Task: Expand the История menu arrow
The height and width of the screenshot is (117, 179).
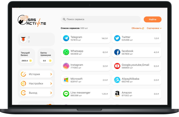Action: point(51,74)
